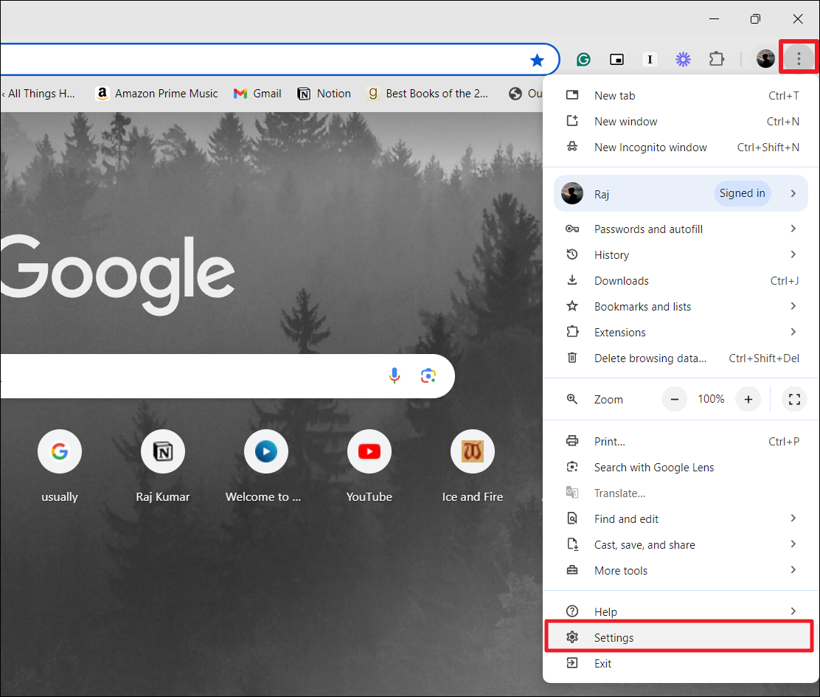The image size is (820, 697).
Task: Toggle fullscreen mode from Zoom row
Action: (794, 399)
